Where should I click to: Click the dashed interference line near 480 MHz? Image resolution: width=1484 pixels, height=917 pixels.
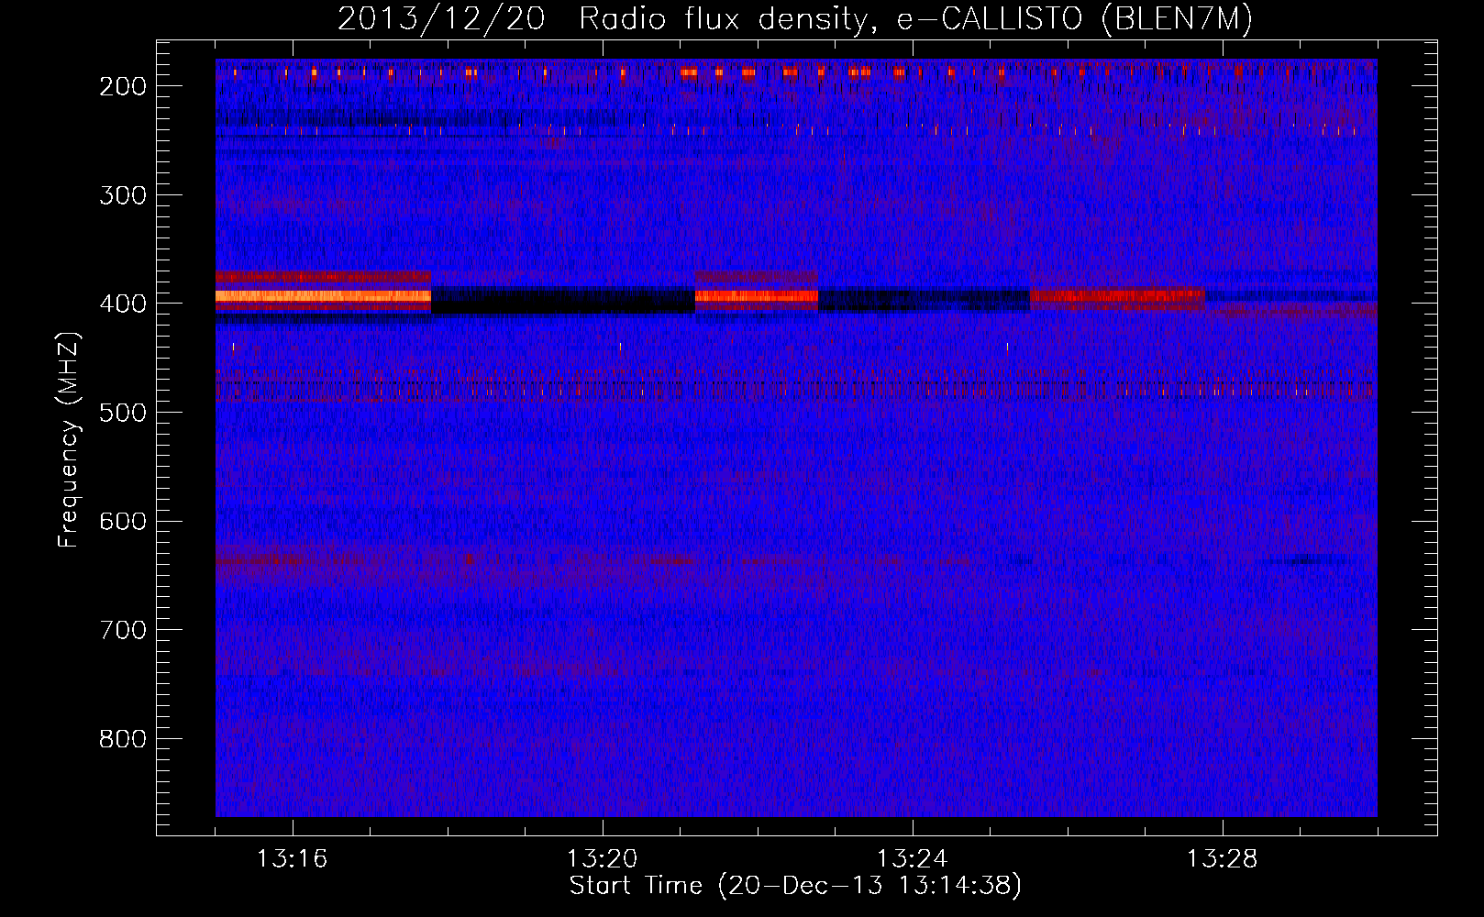pyautogui.click(x=796, y=389)
